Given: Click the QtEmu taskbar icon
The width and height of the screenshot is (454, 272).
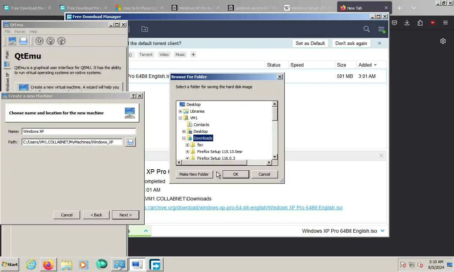Looking at the screenshot, I should point(137,265).
